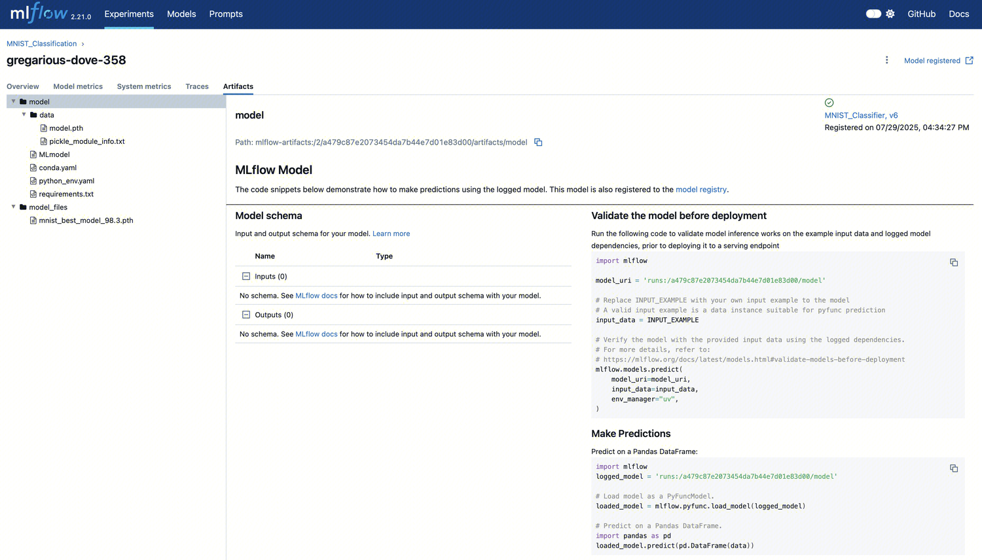Open the Prompts page
The image size is (982, 560).
coord(226,14)
